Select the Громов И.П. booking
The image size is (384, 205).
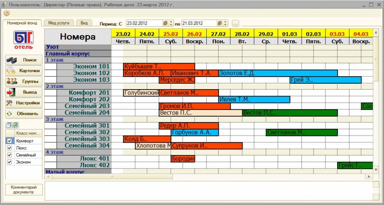[x=195, y=106]
